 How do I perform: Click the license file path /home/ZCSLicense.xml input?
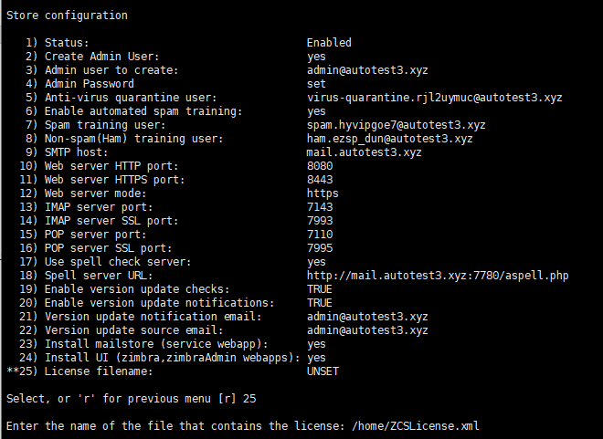pos(416,426)
